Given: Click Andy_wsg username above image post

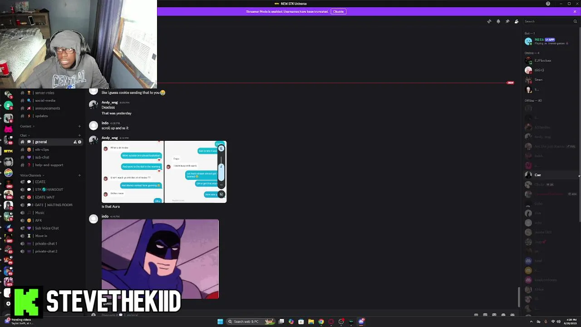Looking at the screenshot, I should (109, 138).
